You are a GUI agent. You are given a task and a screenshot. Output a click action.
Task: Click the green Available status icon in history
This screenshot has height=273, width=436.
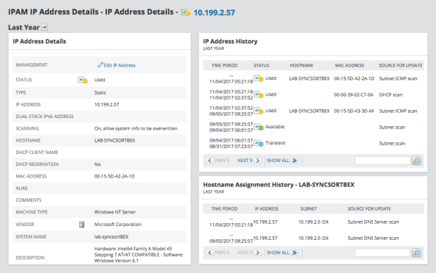click(259, 127)
